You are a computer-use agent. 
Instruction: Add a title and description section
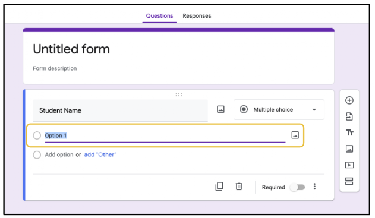pos(349,132)
